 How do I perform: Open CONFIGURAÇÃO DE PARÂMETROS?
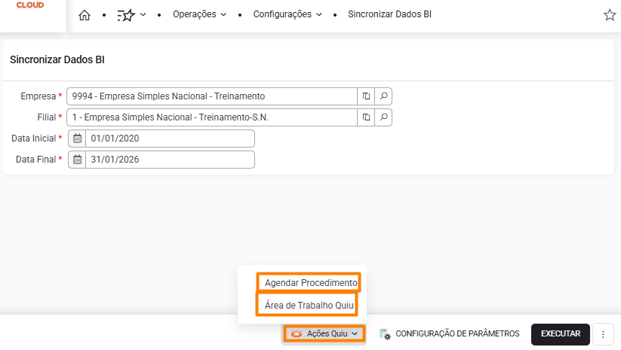pyautogui.click(x=449, y=333)
